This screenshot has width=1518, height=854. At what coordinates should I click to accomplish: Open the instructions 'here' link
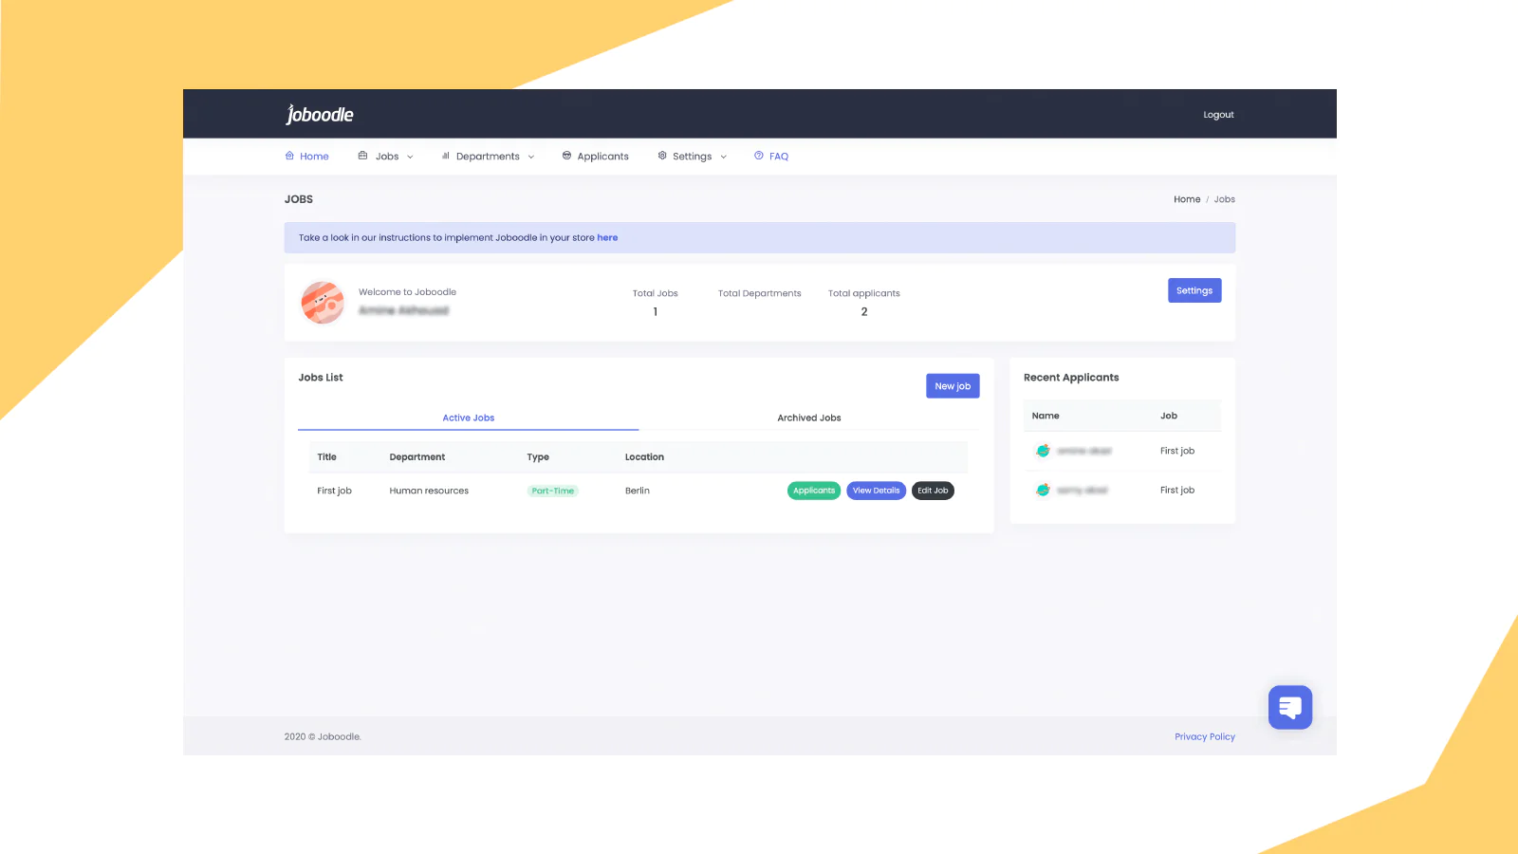(x=607, y=238)
